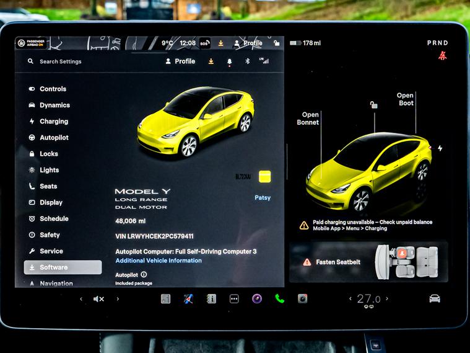Viewport: 470px width, 353px height.
Task: Click the info icon beside Autopilot
Action: click(x=144, y=274)
